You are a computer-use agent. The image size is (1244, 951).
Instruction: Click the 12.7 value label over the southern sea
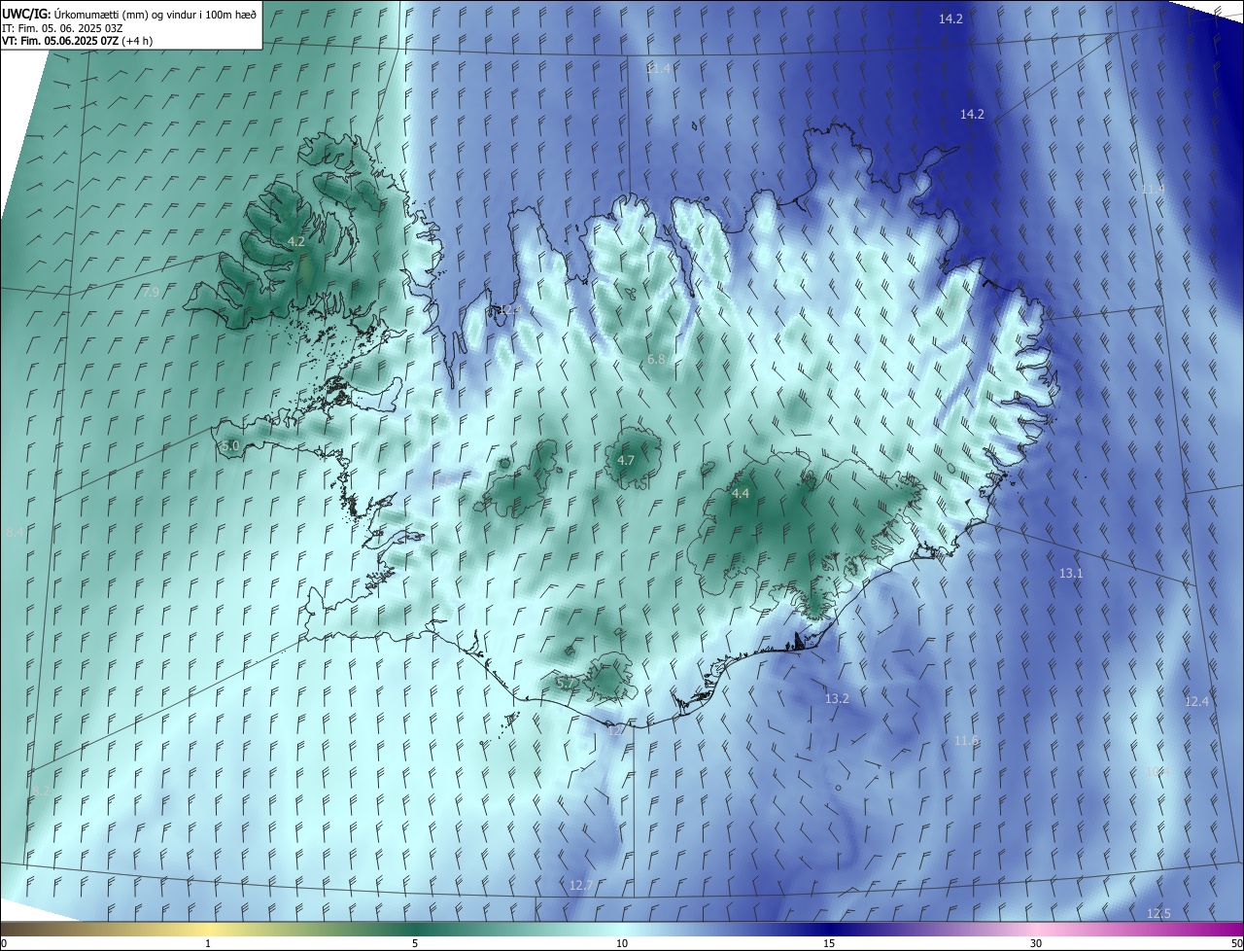click(581, 885)
